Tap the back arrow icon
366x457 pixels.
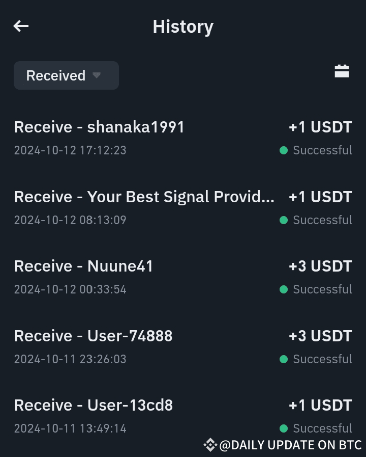tap(21, 26)
